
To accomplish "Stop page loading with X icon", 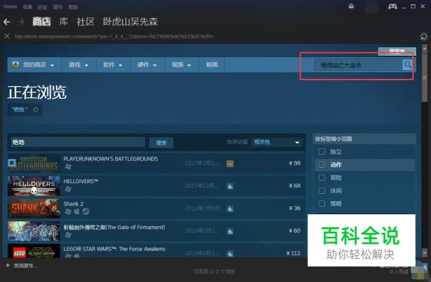I will click(7, 36).
